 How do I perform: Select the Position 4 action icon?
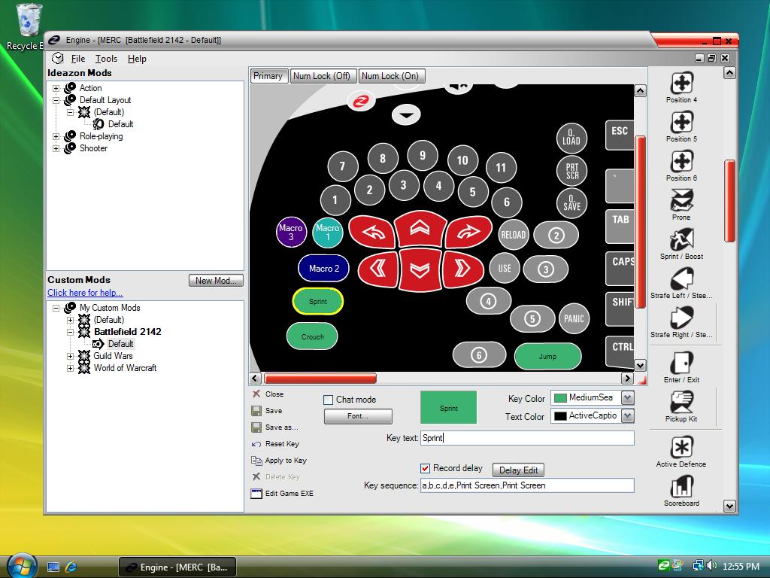681,83
